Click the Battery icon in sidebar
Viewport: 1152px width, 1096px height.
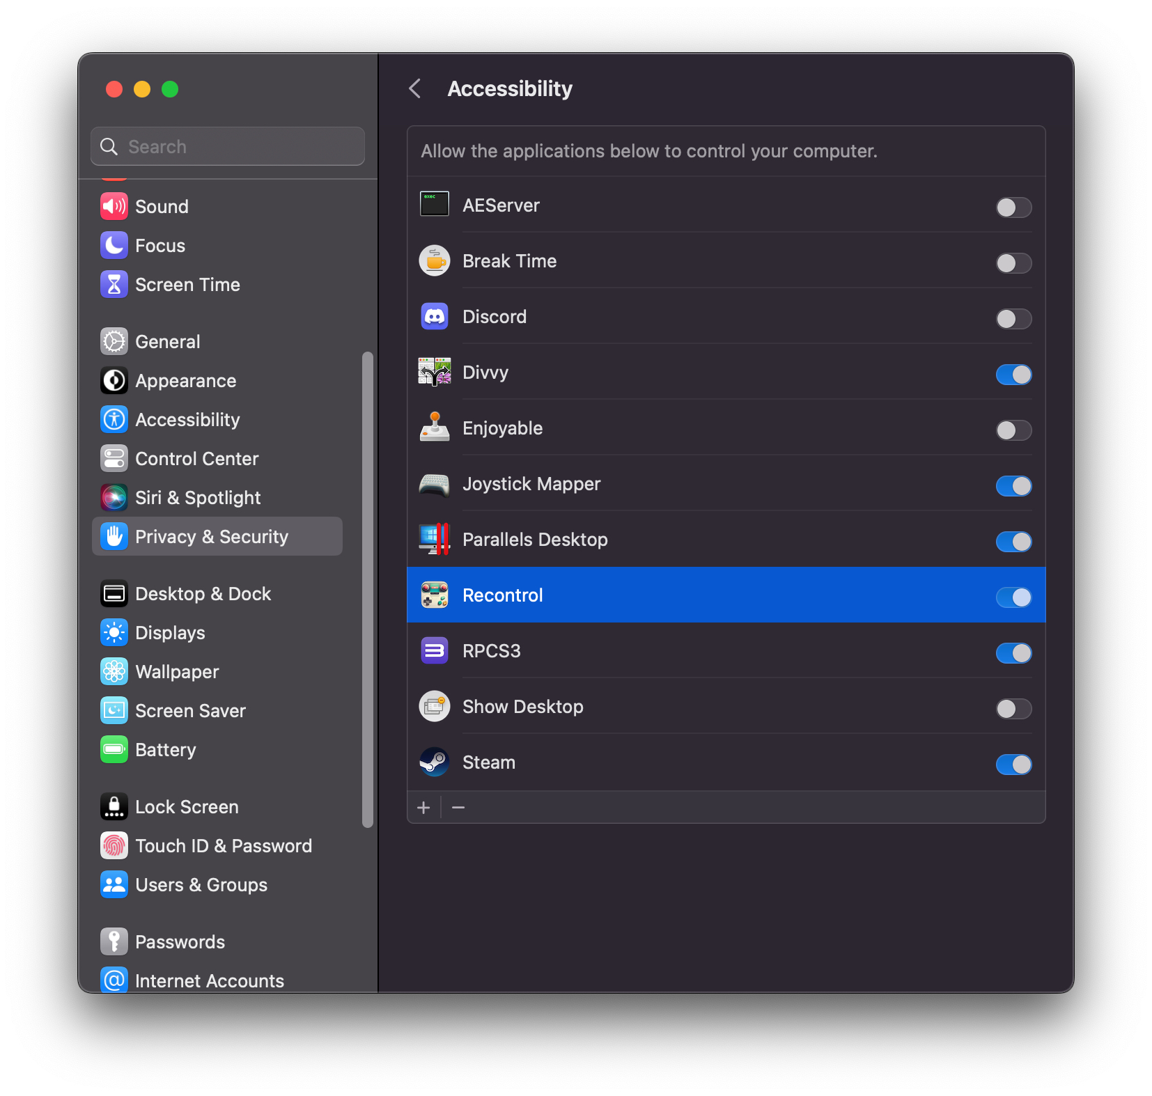click(x=114, y=749)
